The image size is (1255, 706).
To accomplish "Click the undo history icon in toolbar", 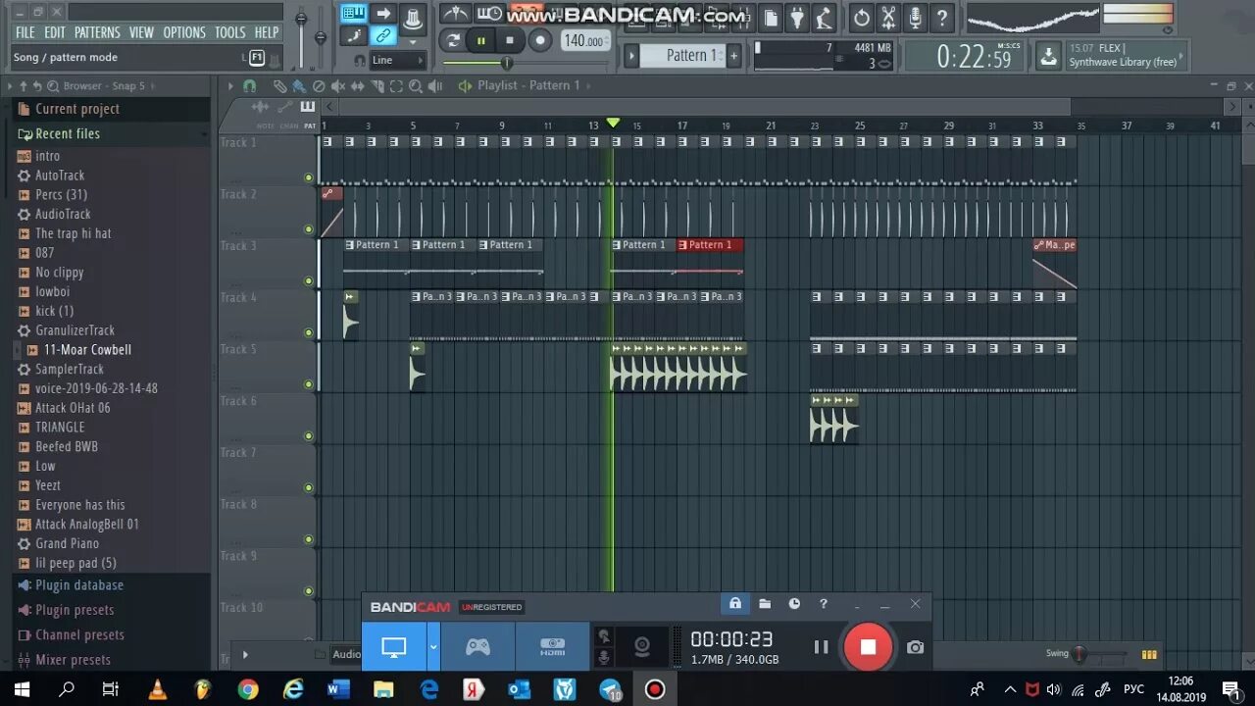I will [861, 17].
